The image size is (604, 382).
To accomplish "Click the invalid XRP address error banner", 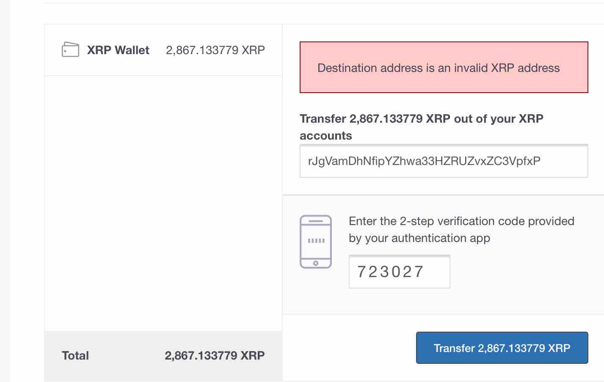I will 444,67.
